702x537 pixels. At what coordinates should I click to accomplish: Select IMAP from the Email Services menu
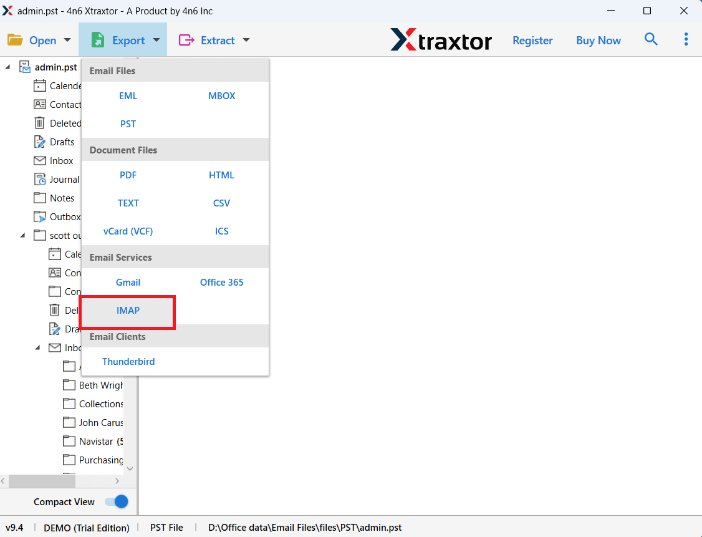tap(128, 310)
